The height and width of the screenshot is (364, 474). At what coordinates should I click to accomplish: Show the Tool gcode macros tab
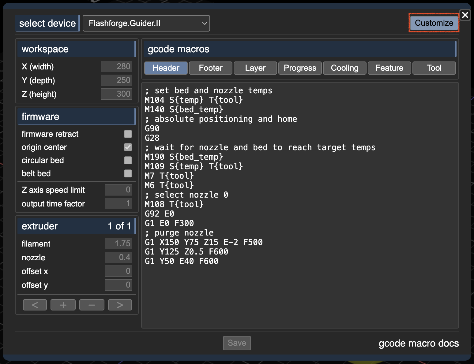[434, 68]
